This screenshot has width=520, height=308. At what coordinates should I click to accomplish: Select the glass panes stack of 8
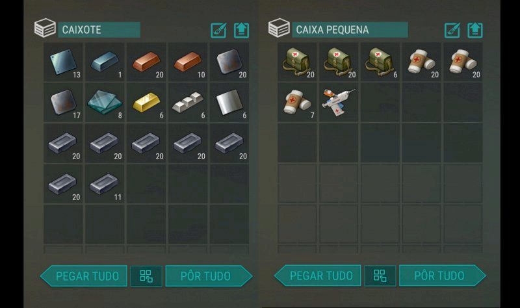tap(105, 103)
